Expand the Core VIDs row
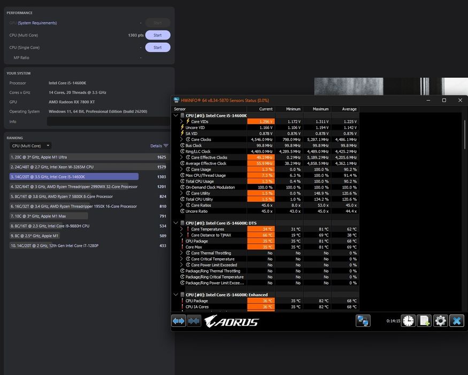The width and height of the screenshot is (468, 375). [181, 122]
